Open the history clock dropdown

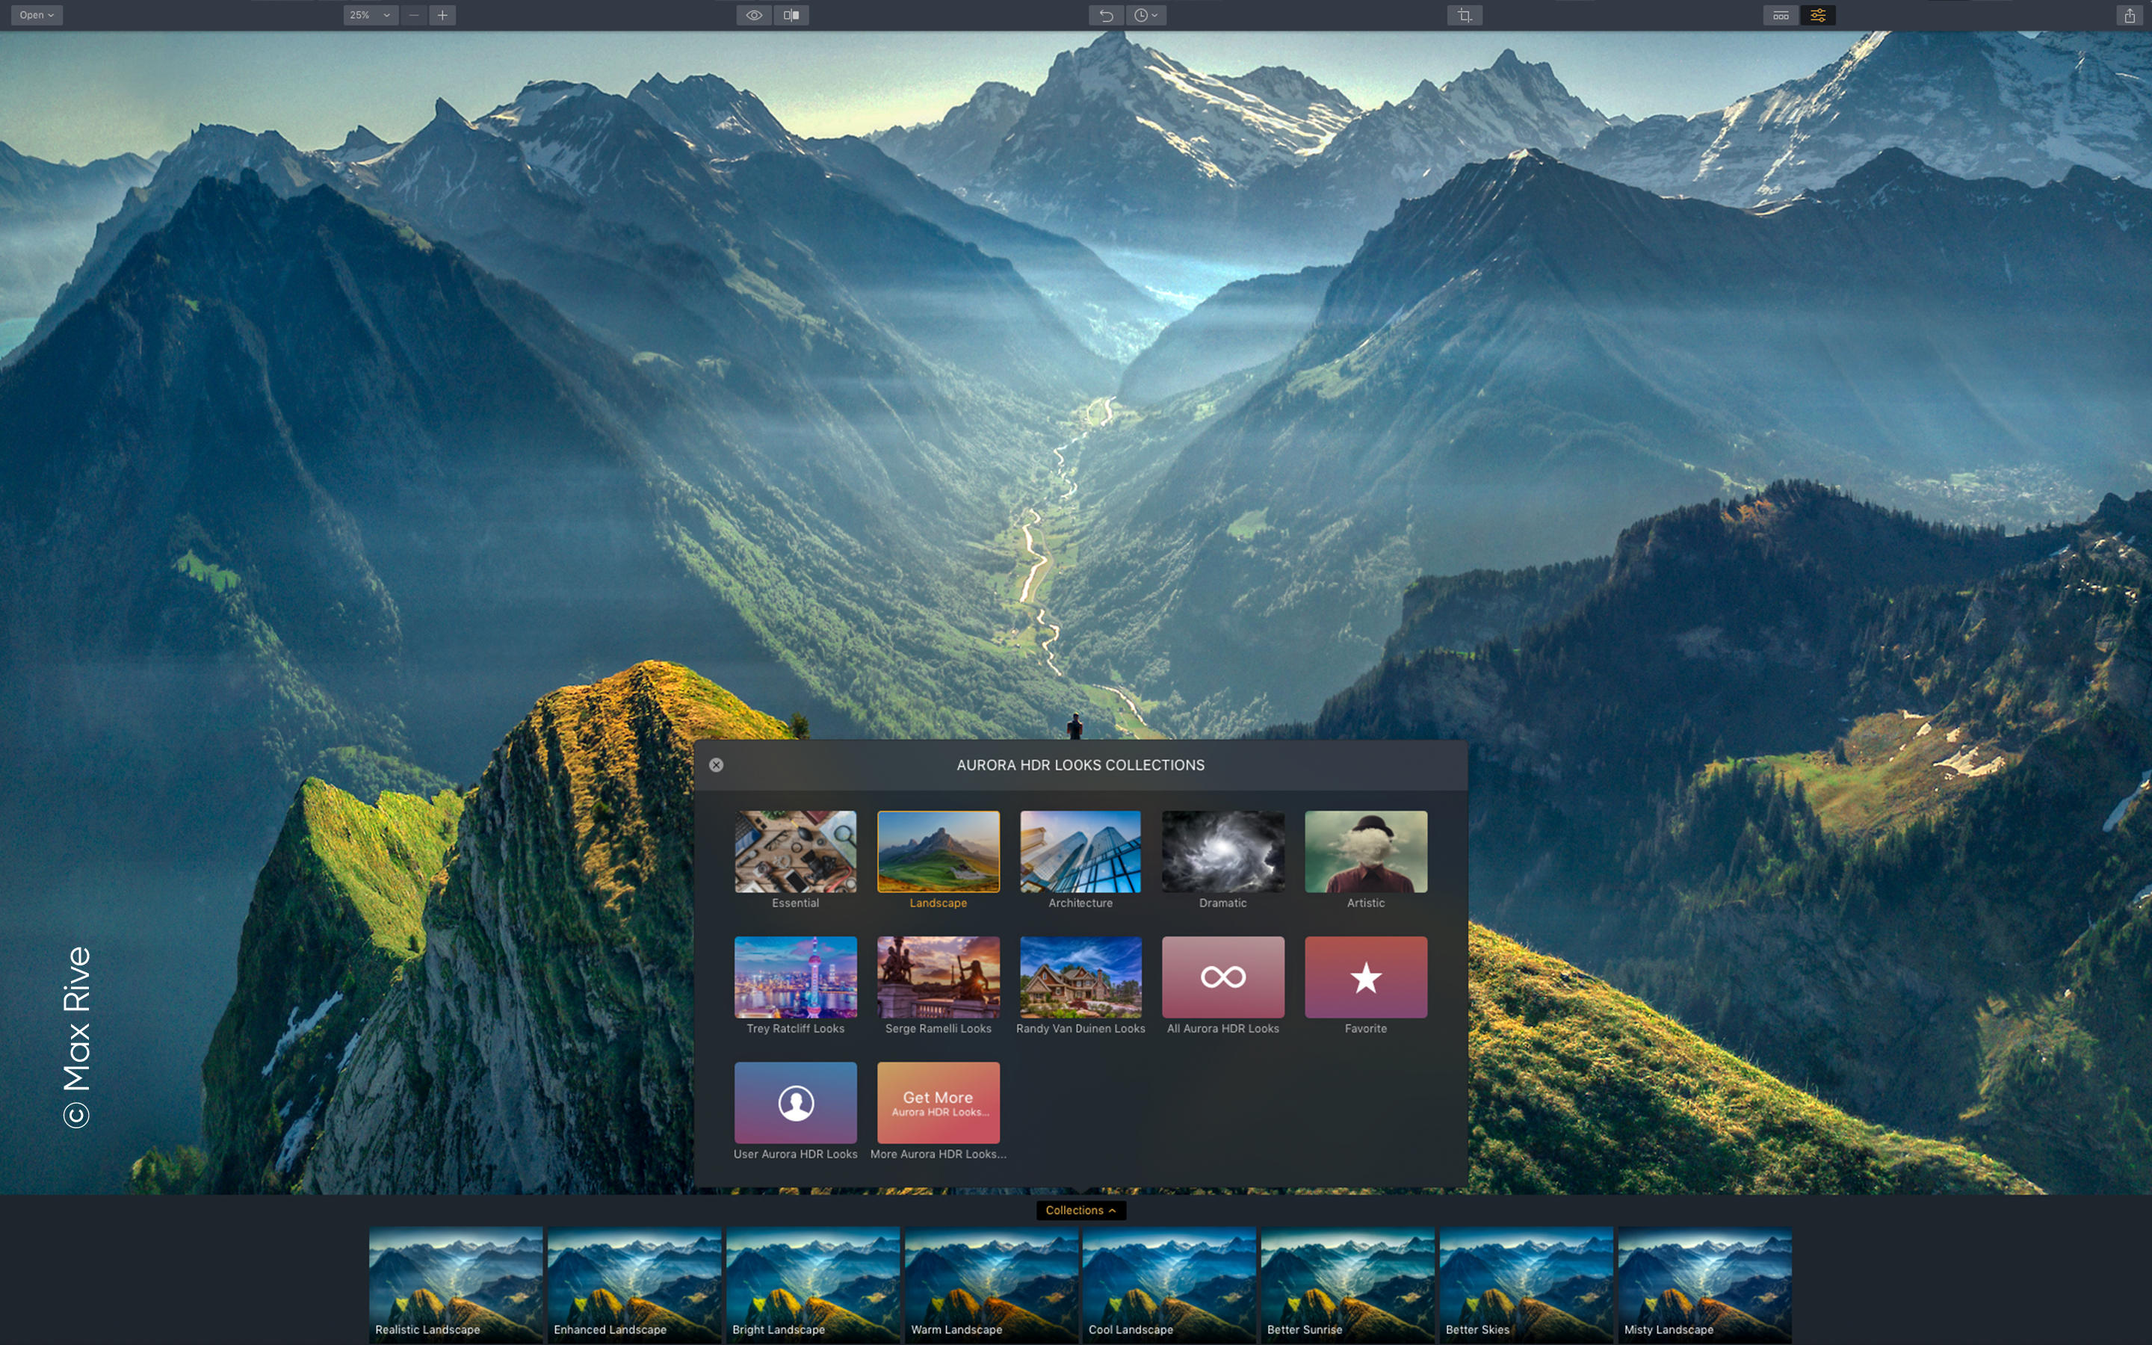[x=1145, y=15]
